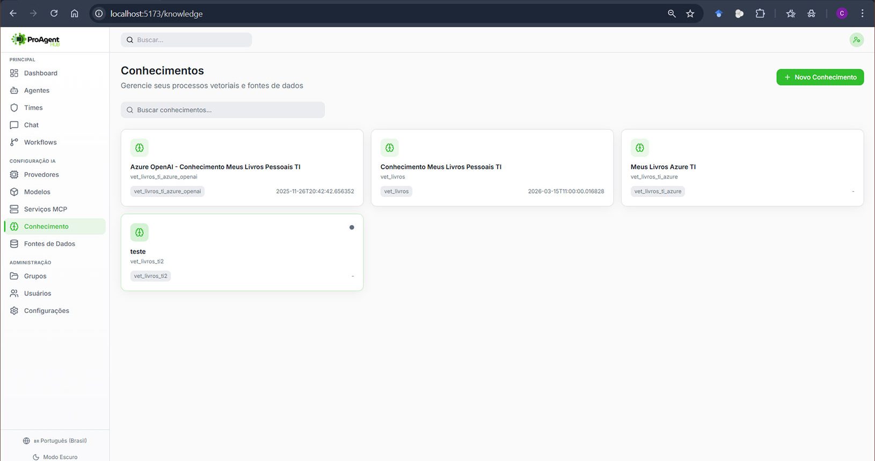Open Serviços MCP in the sidebar
Screen dimensions: 875x461
45,209
